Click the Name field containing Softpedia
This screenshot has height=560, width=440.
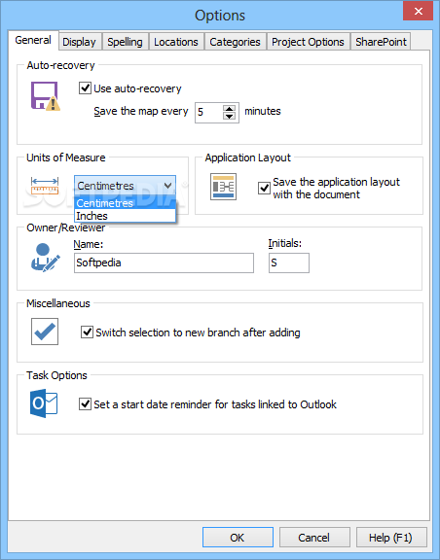(164, 262)
